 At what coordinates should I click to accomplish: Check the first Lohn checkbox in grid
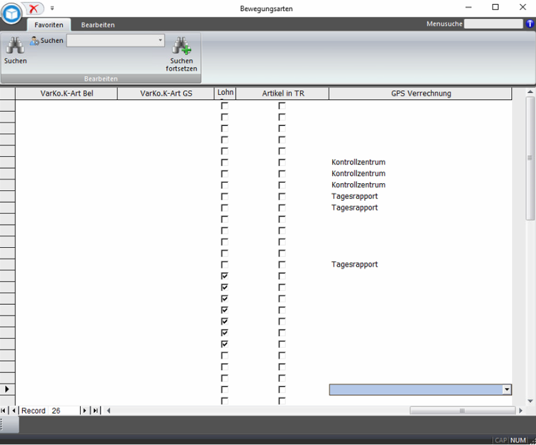(224, 106)
